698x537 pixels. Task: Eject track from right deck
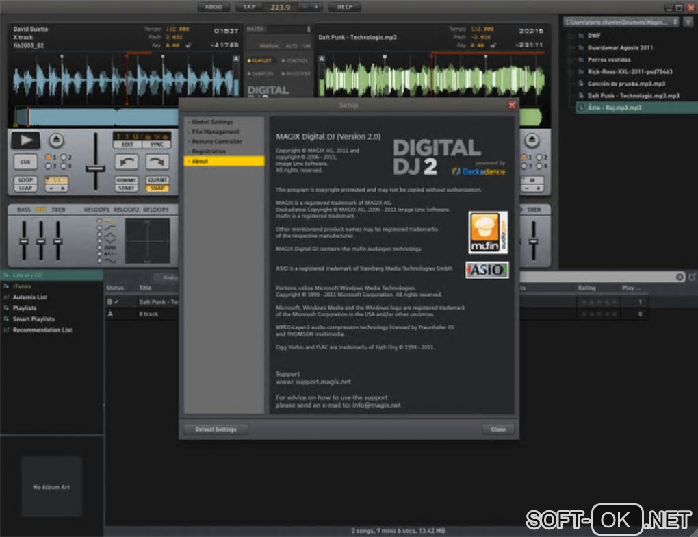point(532,140)
